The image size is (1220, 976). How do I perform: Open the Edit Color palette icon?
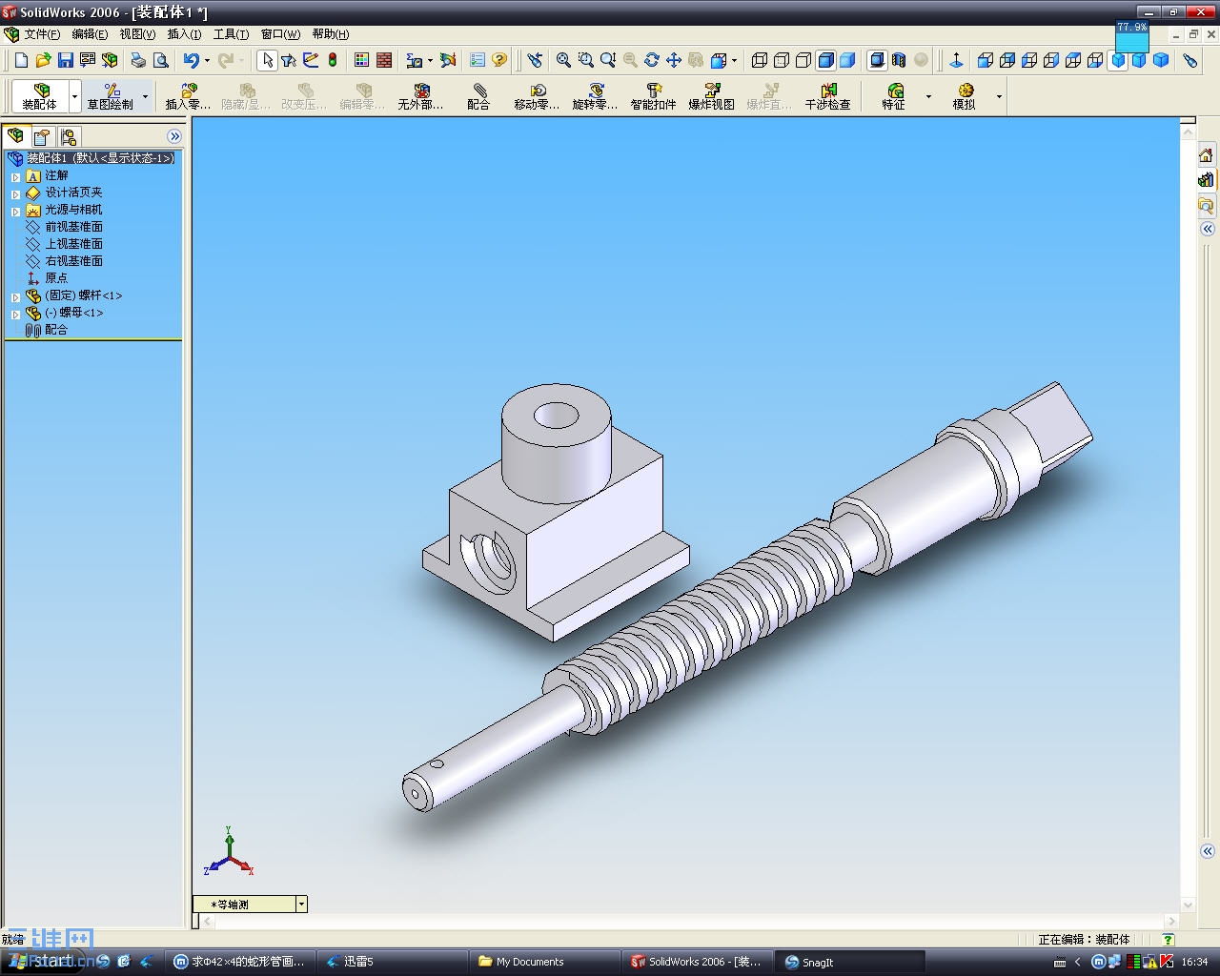[x=362, y=60]
